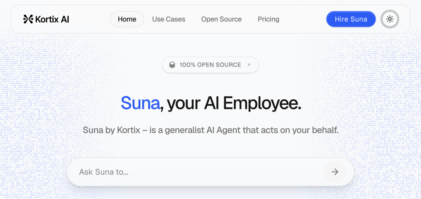Click the word Kortix in the subtitle

128,130
